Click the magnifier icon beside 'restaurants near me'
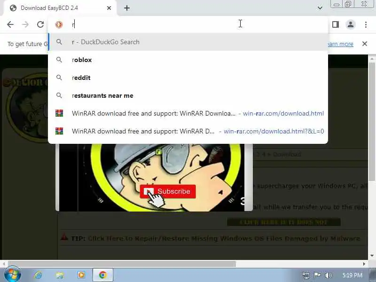This screenshot has width=376, height=282. pos(59,95)
